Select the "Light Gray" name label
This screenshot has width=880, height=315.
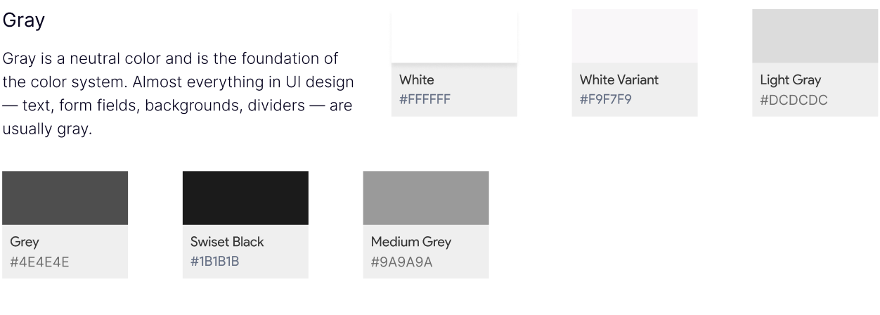tap(790, 80)
